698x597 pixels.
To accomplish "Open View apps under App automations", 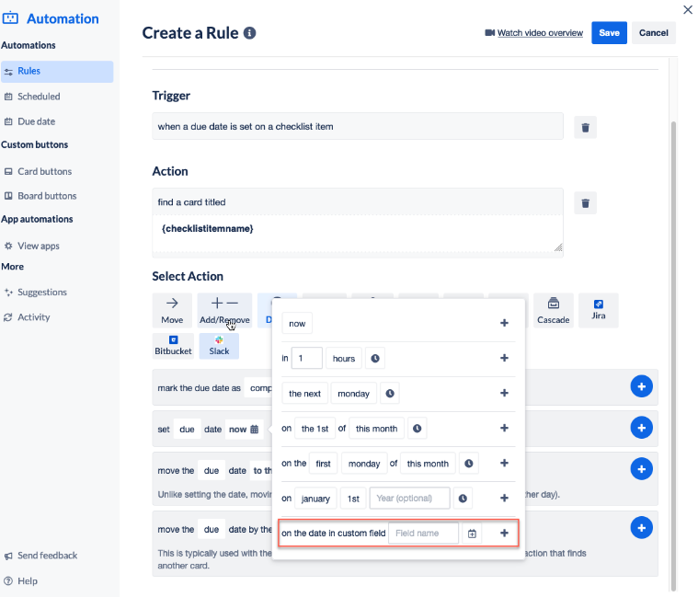I will pyautogui.click(x=38, y=246).
